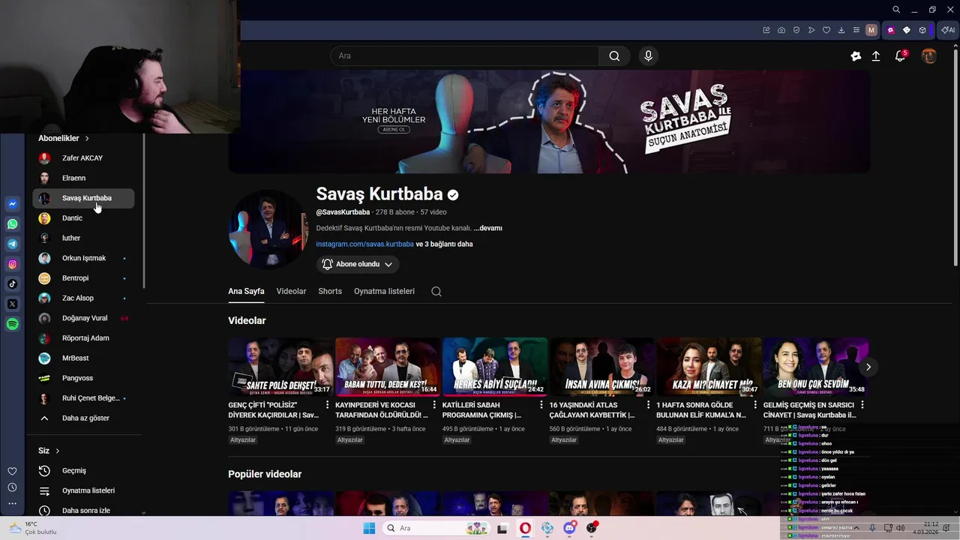Click the YouTube search input field
This screenshot has width=960, height=540.
[465, 56]
